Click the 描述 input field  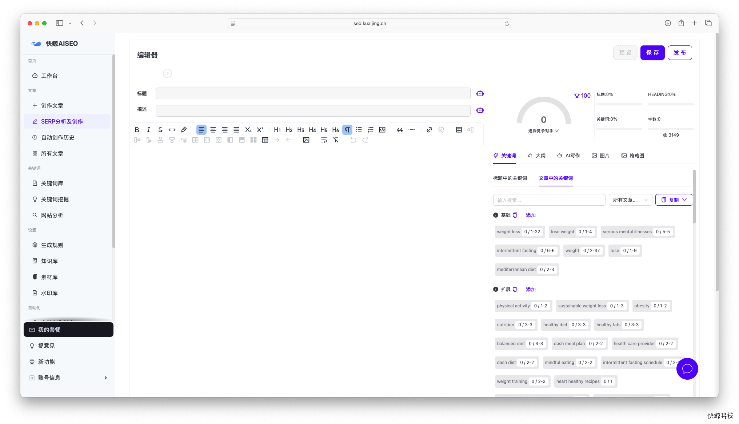[313, 110]
